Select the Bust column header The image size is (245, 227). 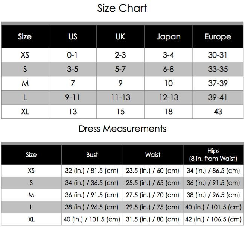92,155
